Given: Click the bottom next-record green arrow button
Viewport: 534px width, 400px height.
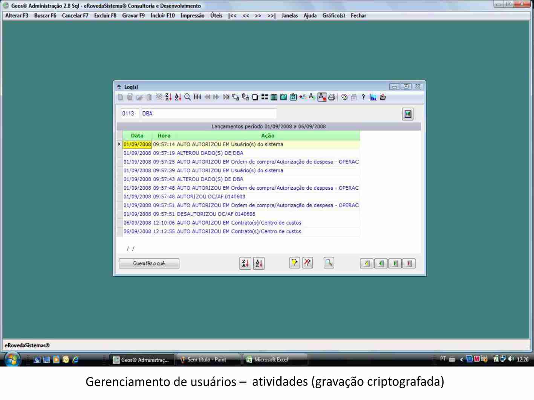Looking at the screenshot, I should point(395,263).
